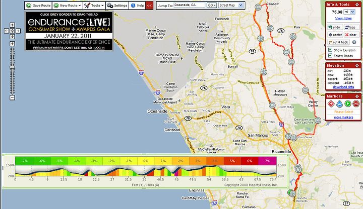Open Settings from the toolbar
Viewport: 363px width, 209px height.
click(x=117, y=6)
